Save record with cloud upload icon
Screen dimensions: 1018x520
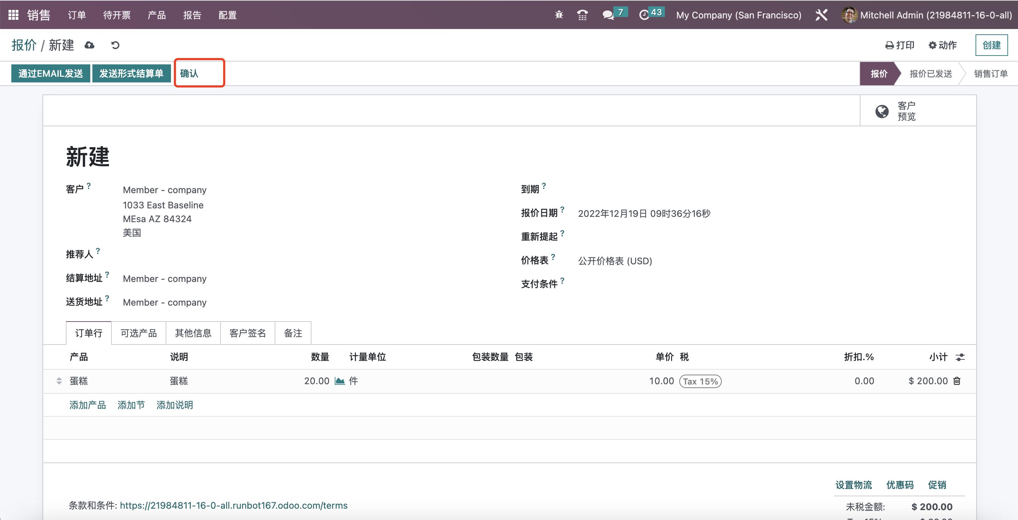click(x=90, y=45)
